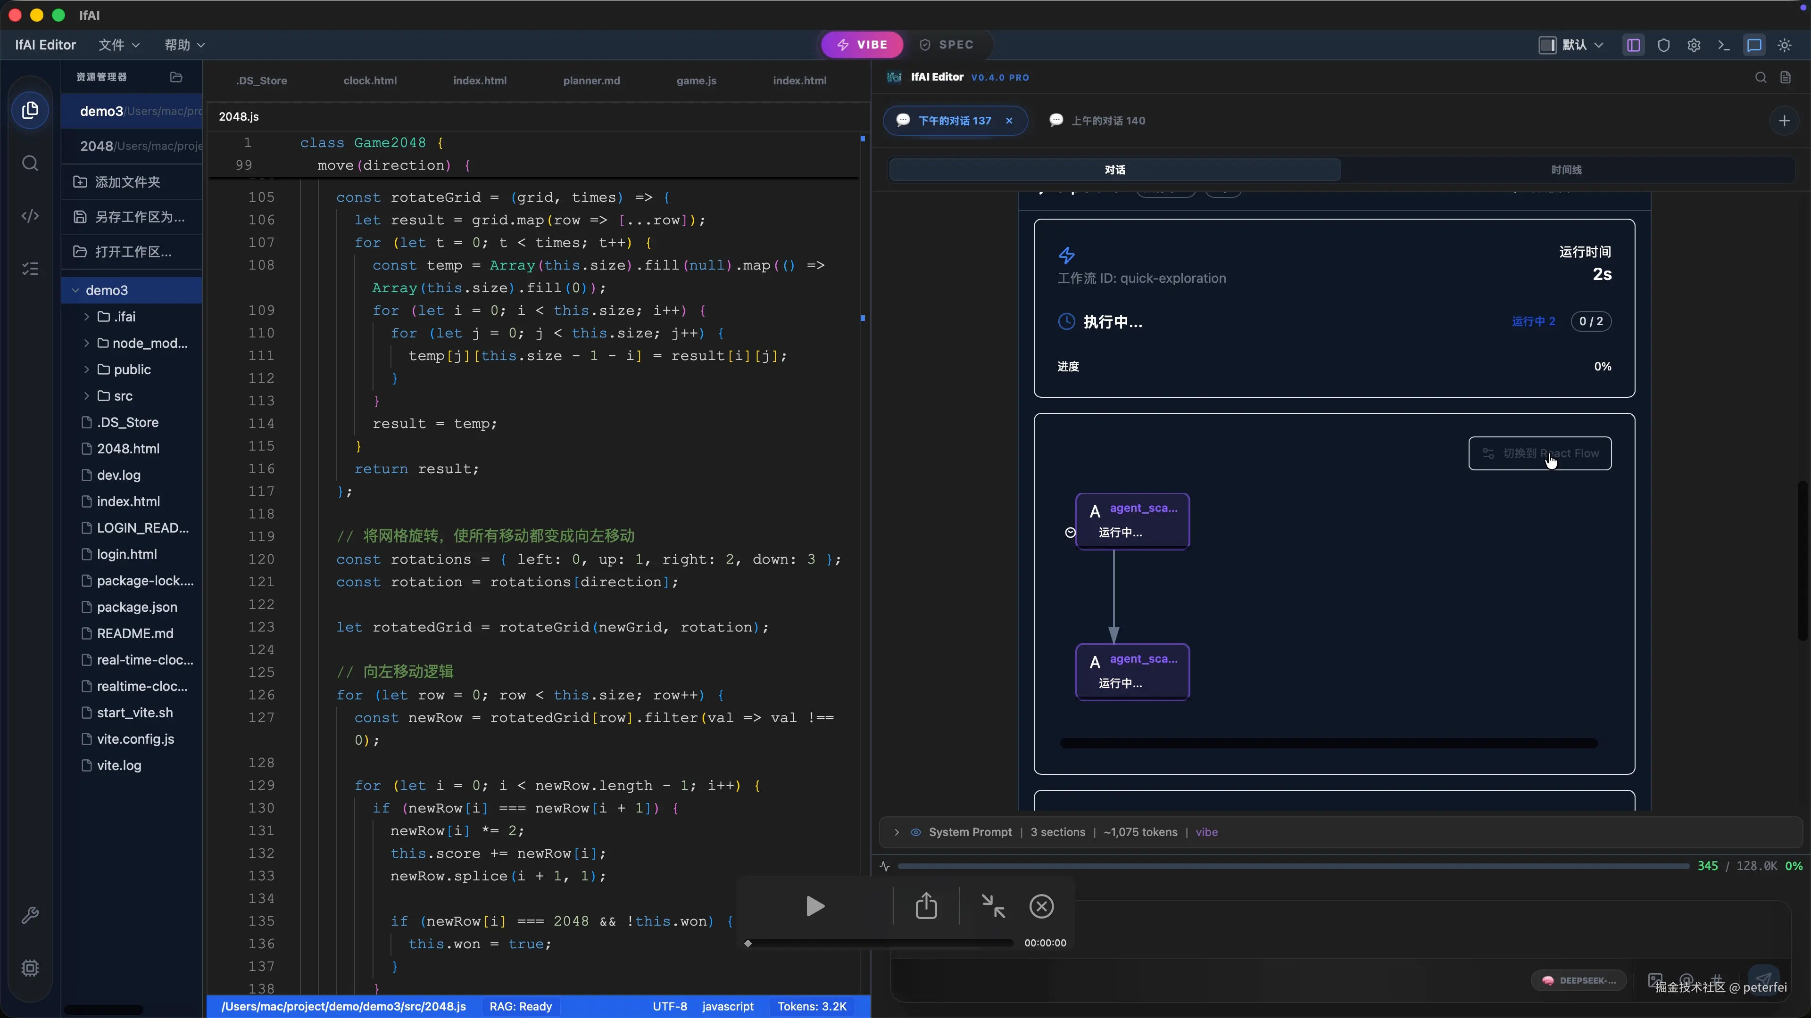Toggle the left sidebar layout icon
This screenshot has height=1018, width=1811.
point(1633,45)
